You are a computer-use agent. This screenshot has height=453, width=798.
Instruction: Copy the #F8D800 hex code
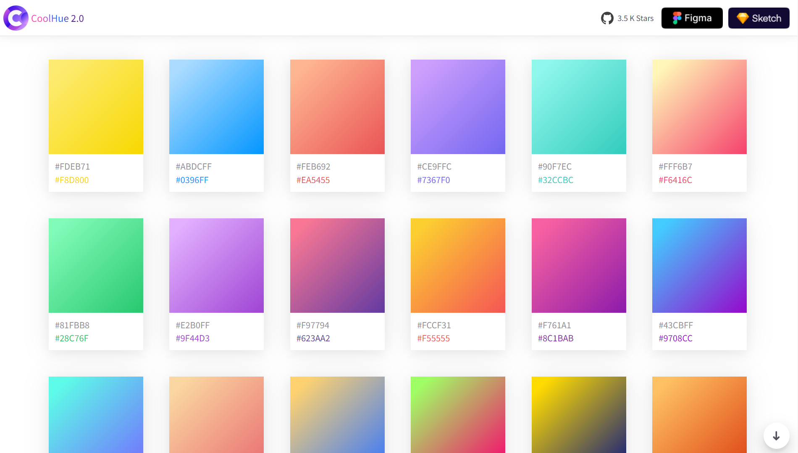(72, 180)
